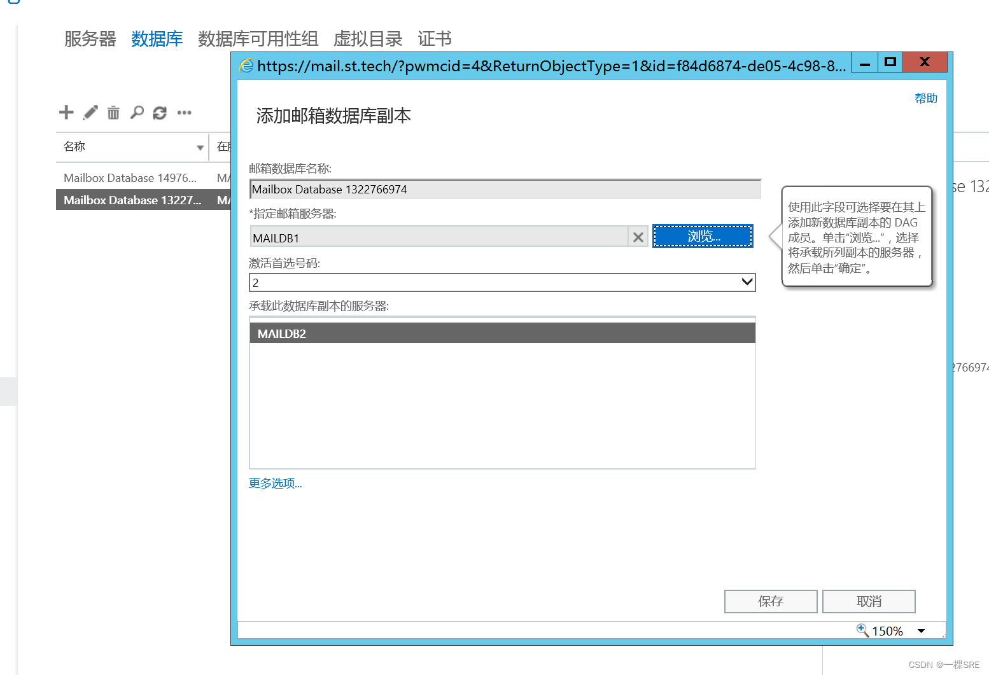Clear the MAILDB1 server with X icon
989x675 pixels.
(x=638, y=237)
